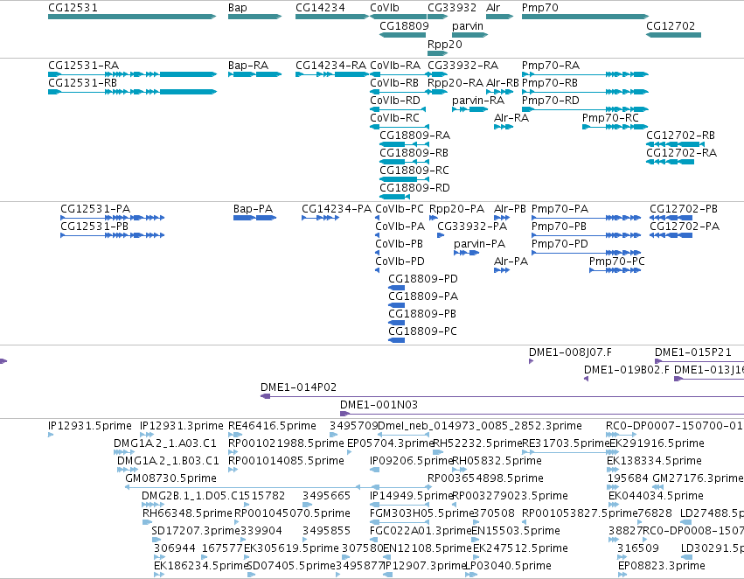
Task: Click EST RE46416.5prime
Action: tap(235, 435)
